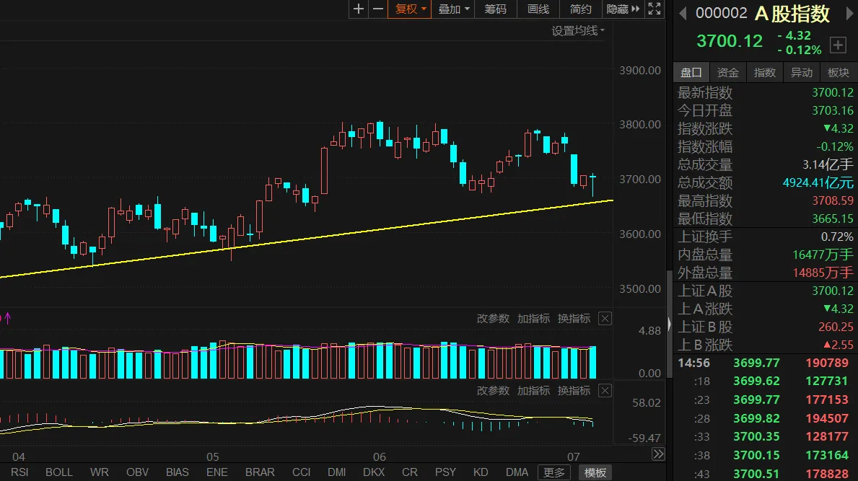
Task: Expand the 设置均线 dropdown
Action: click(578, 31)
